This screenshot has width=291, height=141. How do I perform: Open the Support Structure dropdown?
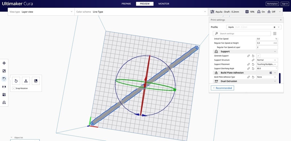click(267, 60)
